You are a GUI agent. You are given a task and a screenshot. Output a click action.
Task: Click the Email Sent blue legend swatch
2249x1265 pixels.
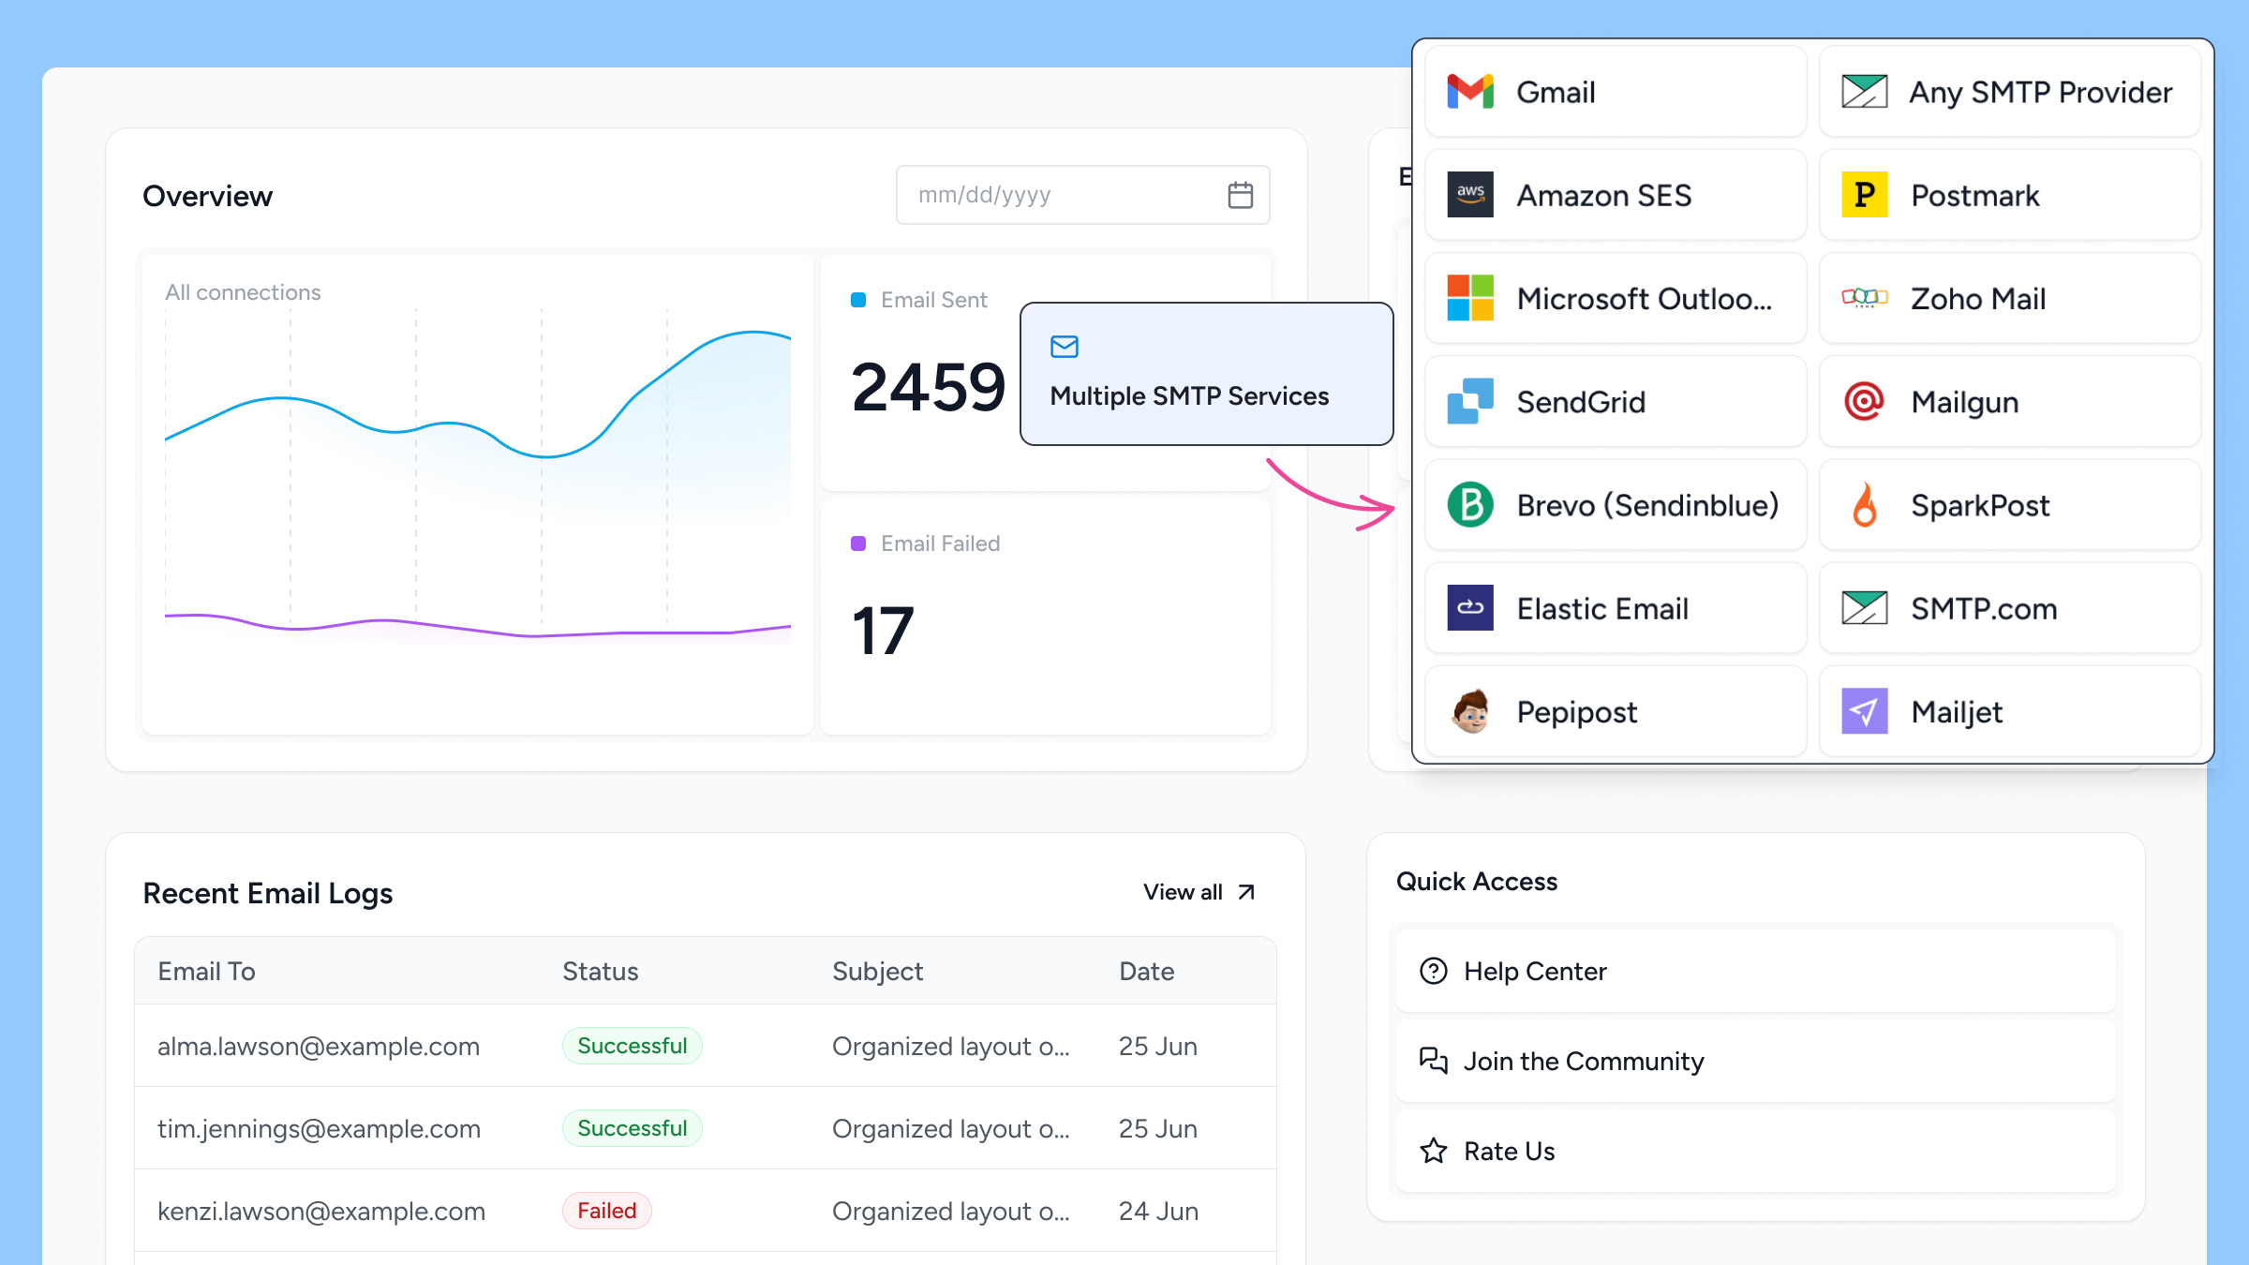[857, 300]
